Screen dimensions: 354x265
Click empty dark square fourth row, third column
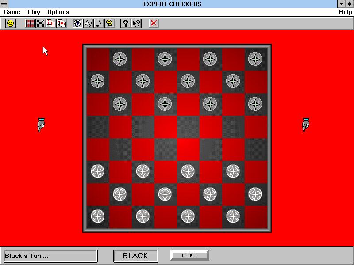tap(143, 127)
